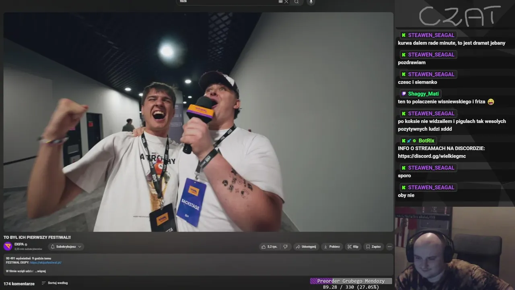Download the video with Pobierz button
515x290 pixels.
332,246
